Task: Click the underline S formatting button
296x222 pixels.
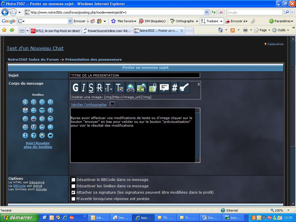Action: (x=91, y=87)
